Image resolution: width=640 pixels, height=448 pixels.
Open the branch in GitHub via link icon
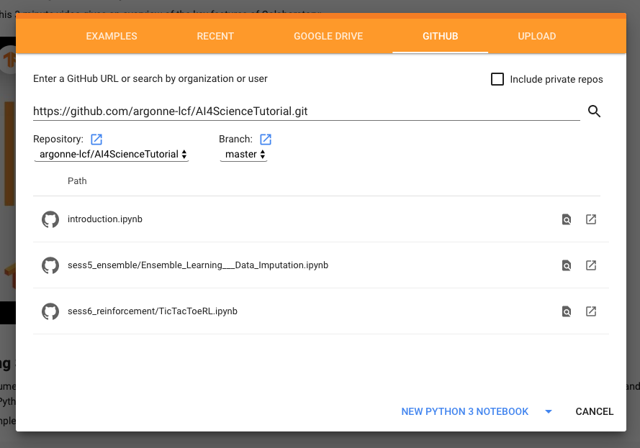266,140
